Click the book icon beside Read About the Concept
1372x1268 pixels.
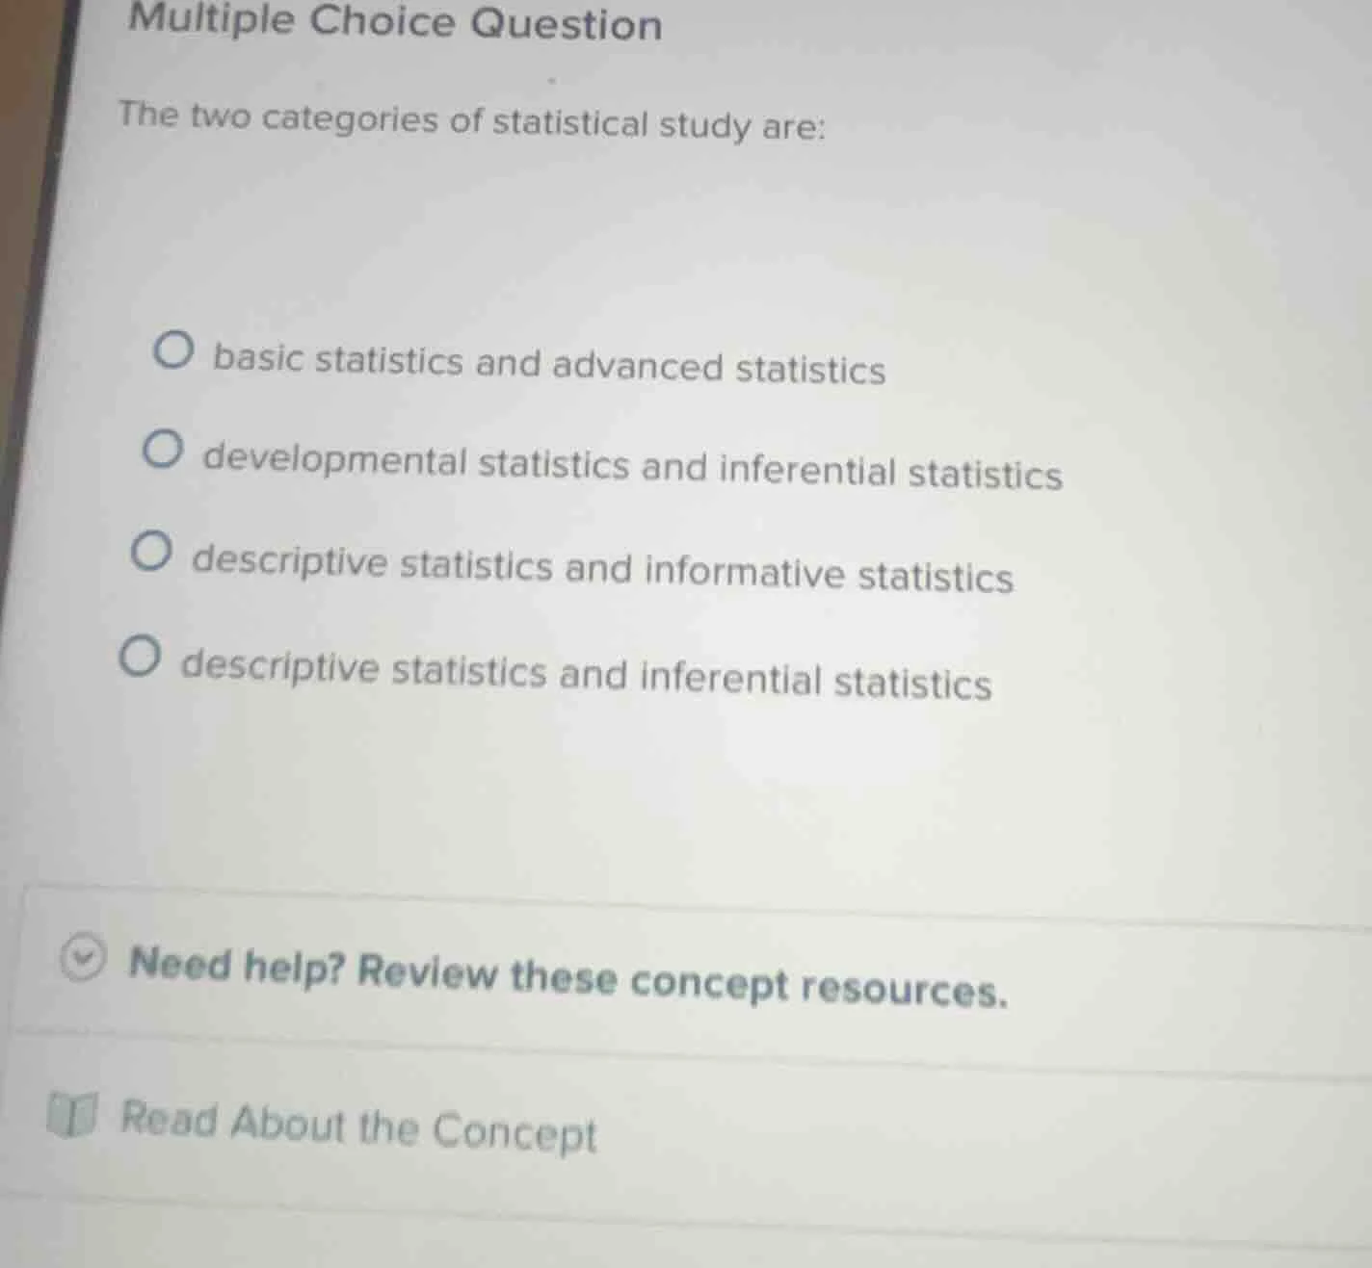pyautogui.click(x=75, y=1117)
